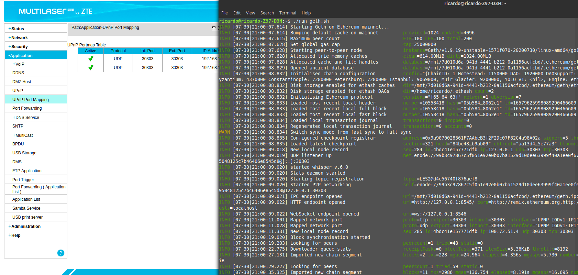The image size is (578, 275).
Task: Open the terminal window Help menu
Action: 306,13
